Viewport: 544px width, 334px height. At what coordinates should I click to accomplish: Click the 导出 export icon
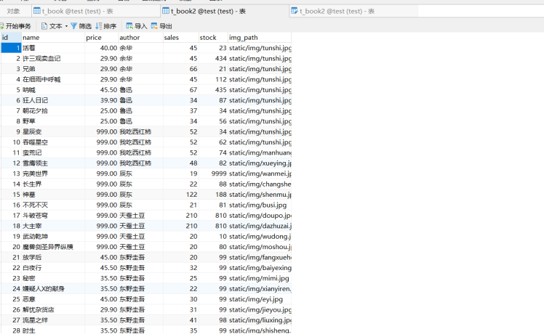point(154,26)
